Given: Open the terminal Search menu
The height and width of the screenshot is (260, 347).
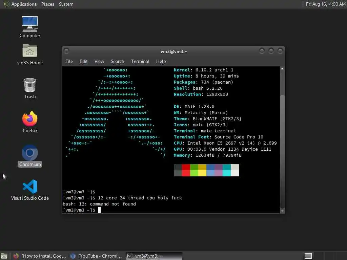Looking at the screenshot, I should [117, 62].
